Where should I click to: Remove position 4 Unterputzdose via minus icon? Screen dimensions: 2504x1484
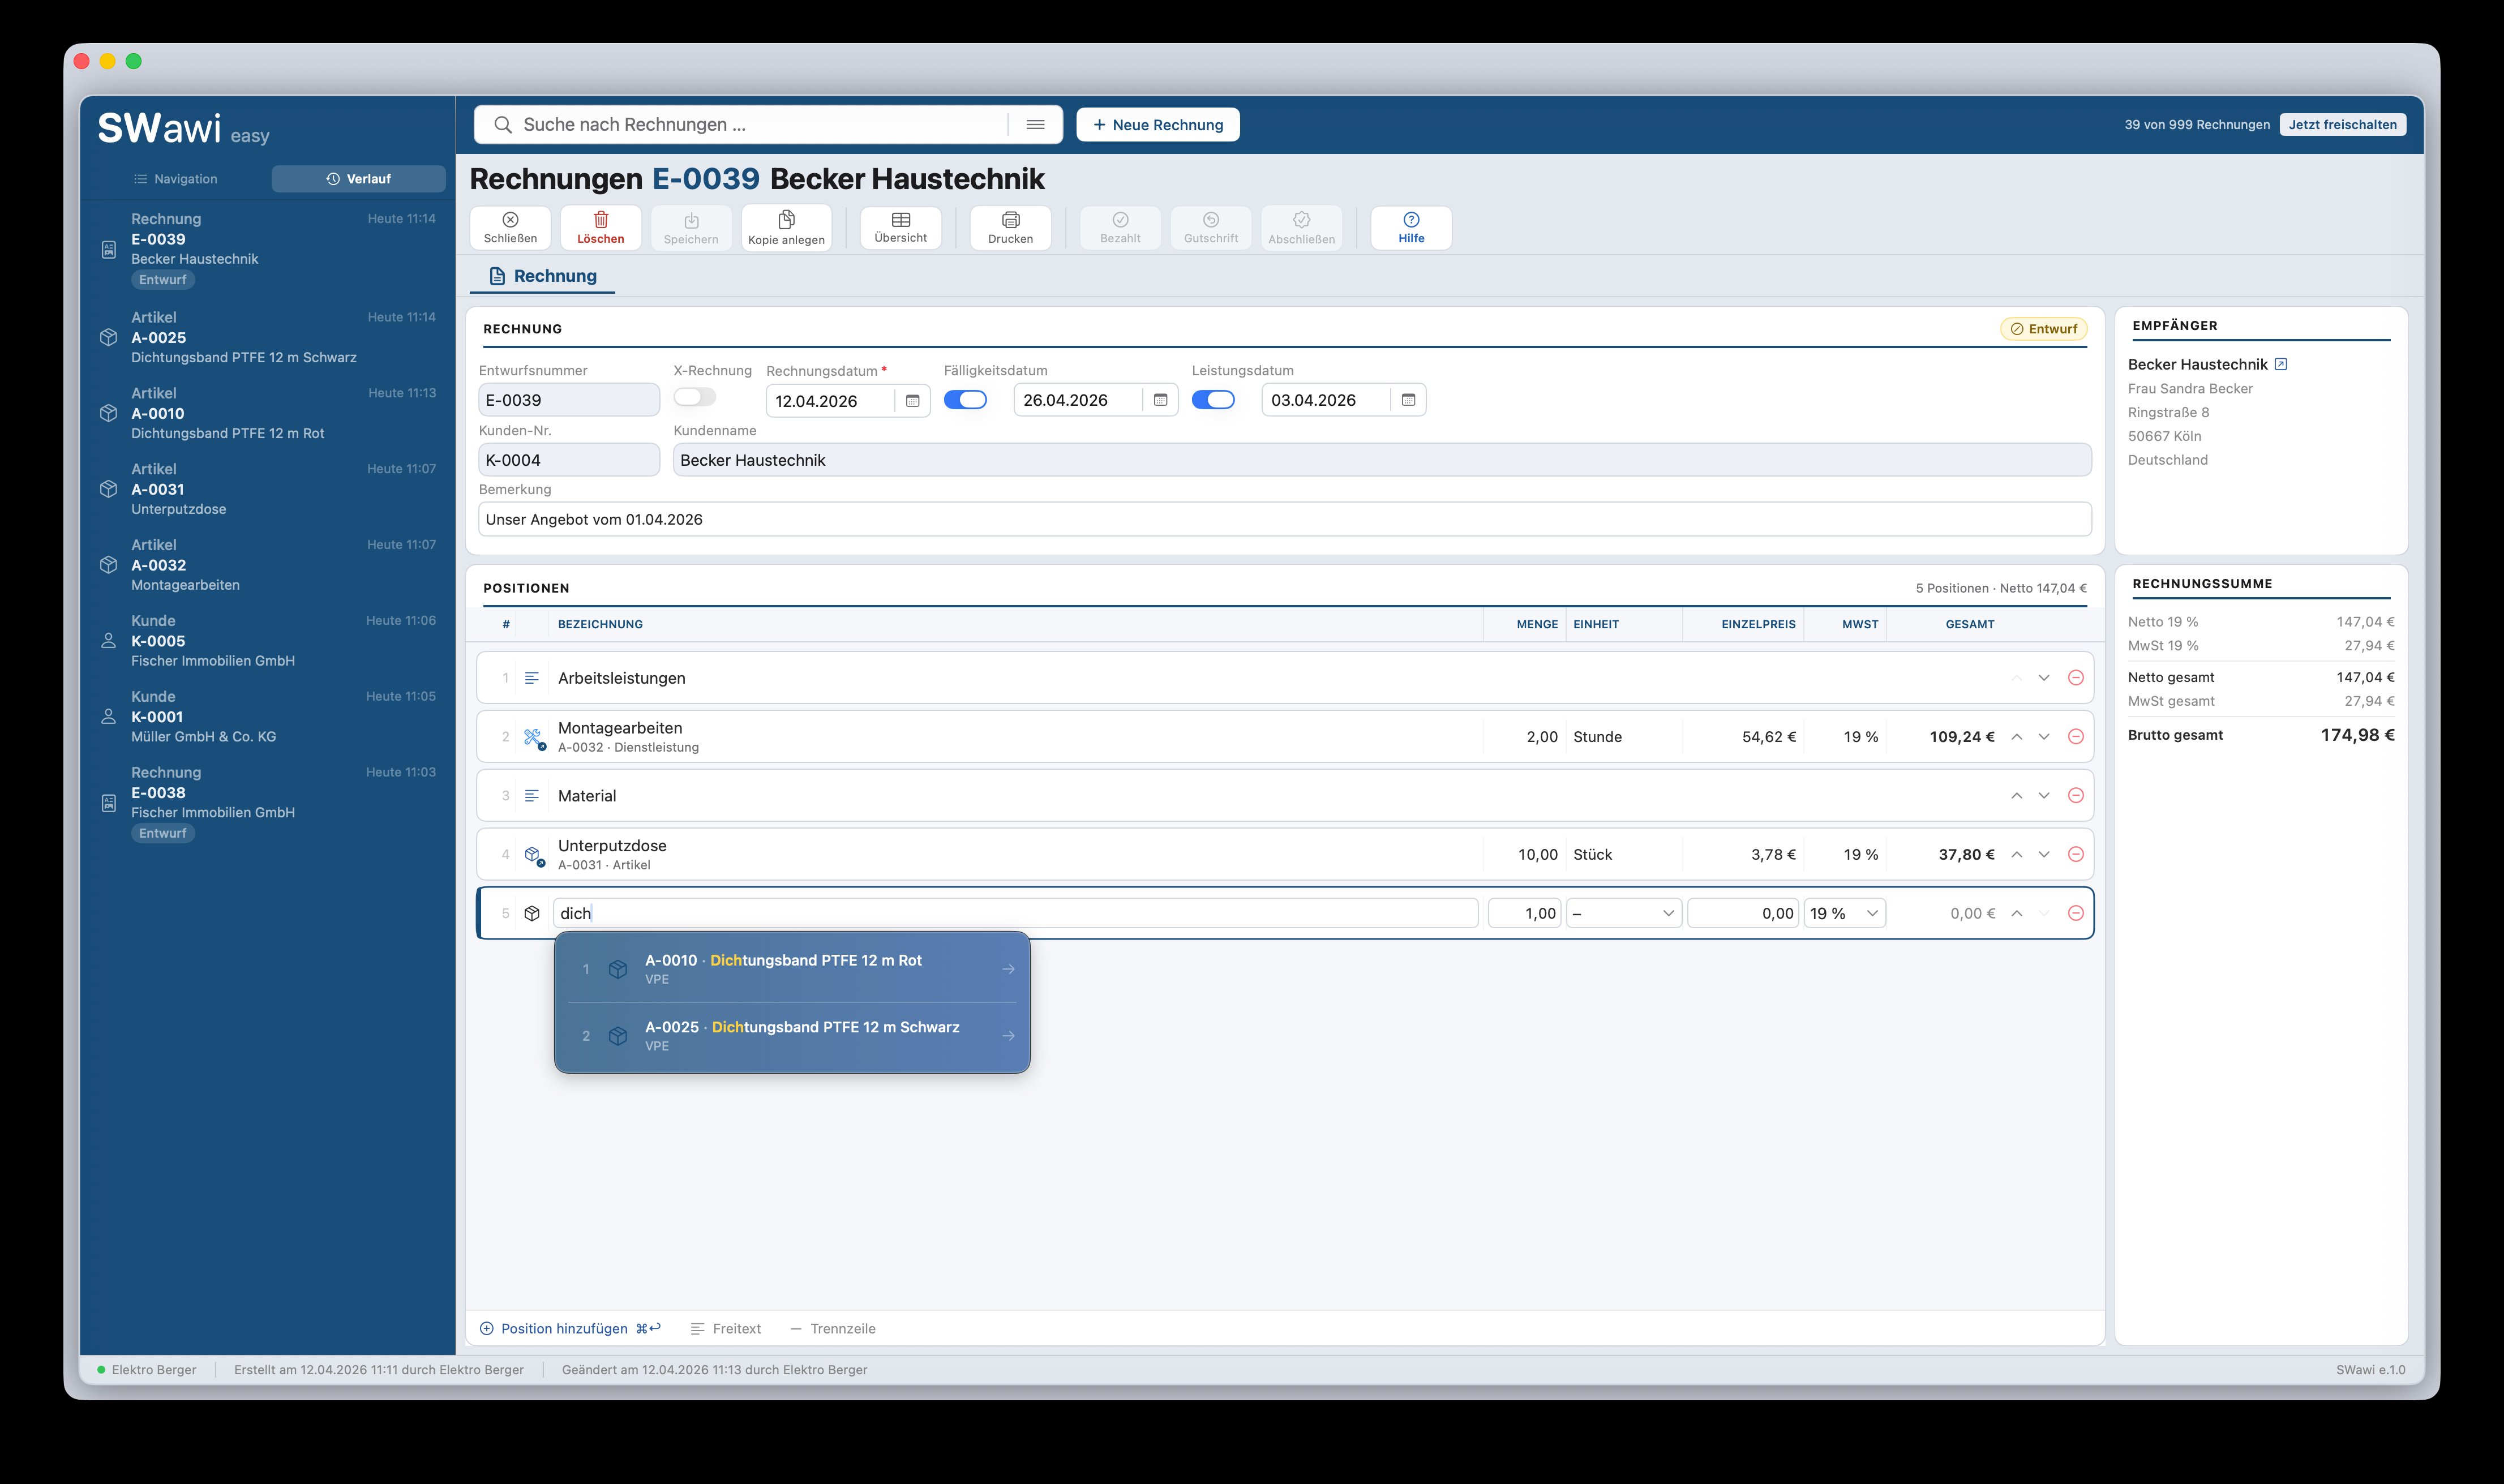(2077, 853)
